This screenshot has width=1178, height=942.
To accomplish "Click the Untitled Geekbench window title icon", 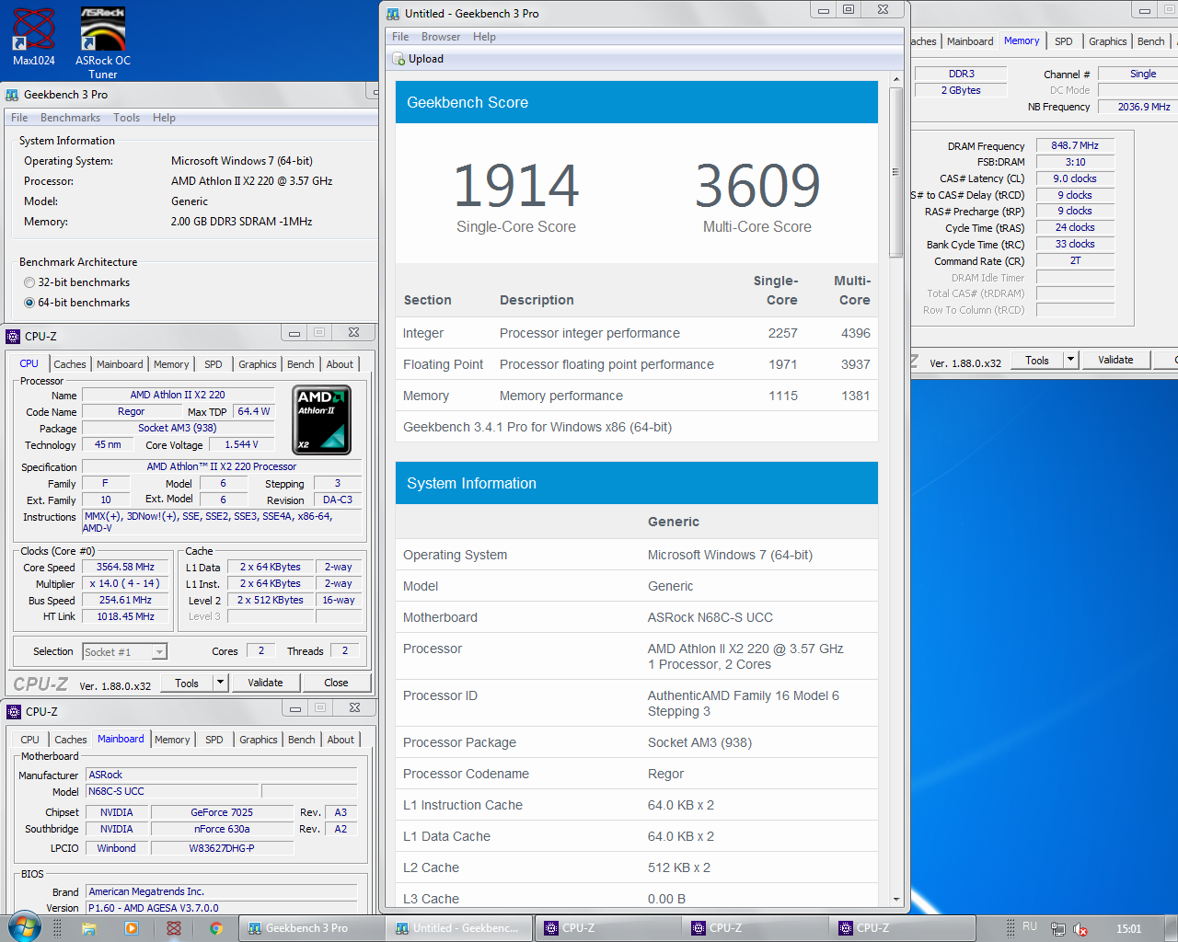I will point(393,14).
